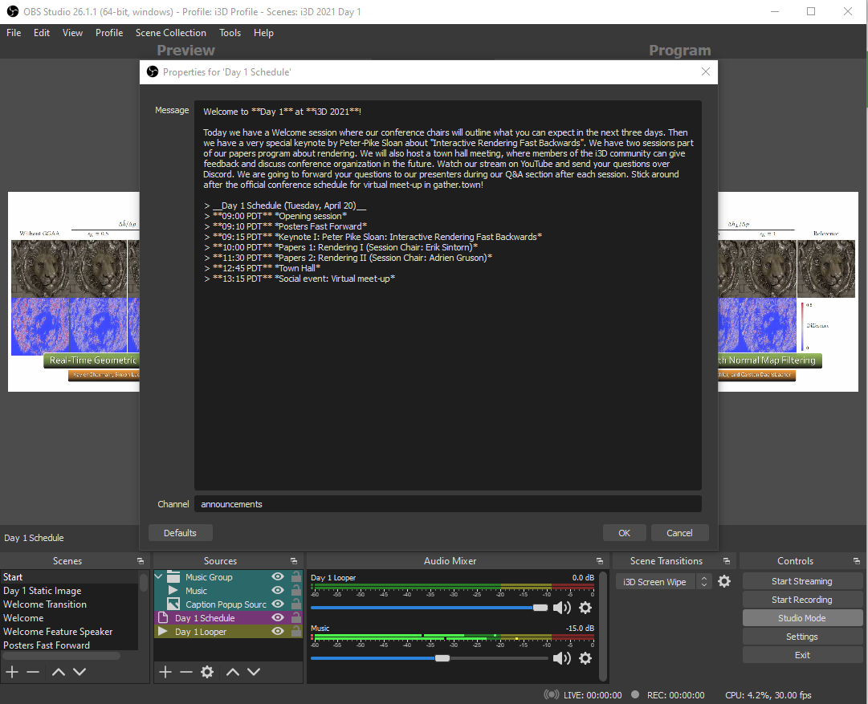
Task: Hide the Day 1 Schedule source
Action: coord(278,618)
